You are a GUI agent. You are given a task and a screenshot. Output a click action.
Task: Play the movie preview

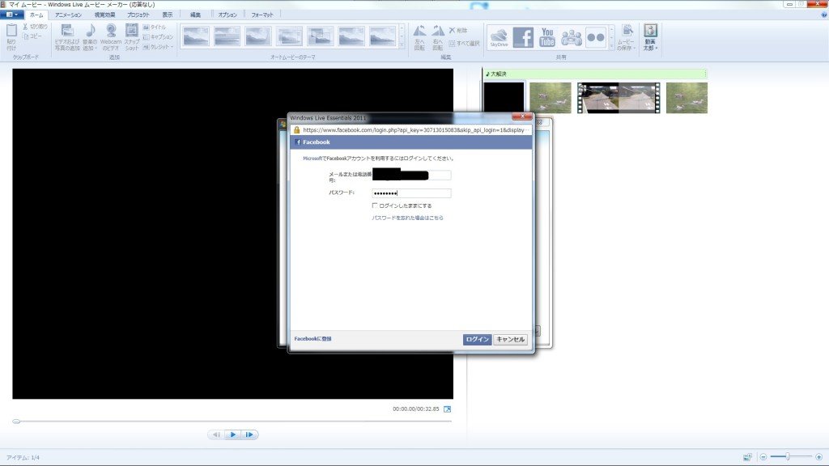(232, 434)
